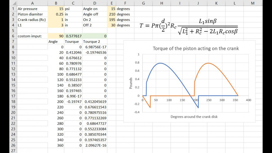This screenshot has width=272, height=153.
Task: Select column A header
Action: coord(32,3)
